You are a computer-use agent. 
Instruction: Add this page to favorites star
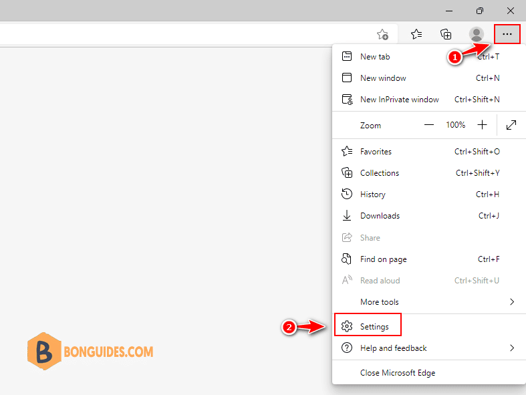pos(382,34)
